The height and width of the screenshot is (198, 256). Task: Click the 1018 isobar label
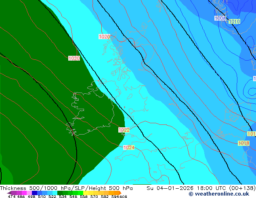(243, 143)
